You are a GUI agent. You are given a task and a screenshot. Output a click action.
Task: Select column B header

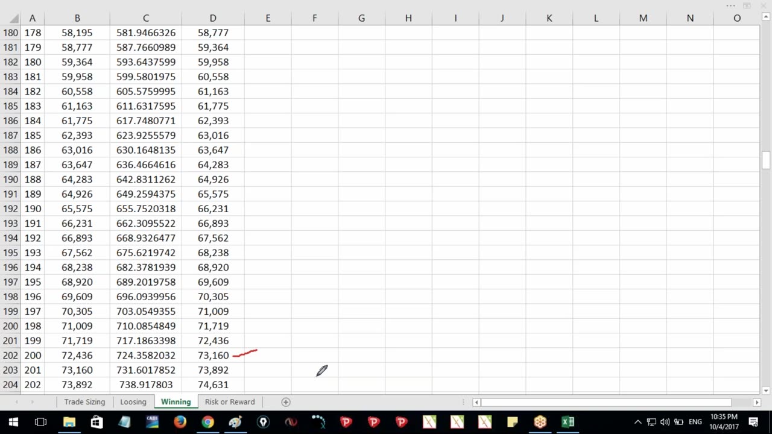pos(77,18)
